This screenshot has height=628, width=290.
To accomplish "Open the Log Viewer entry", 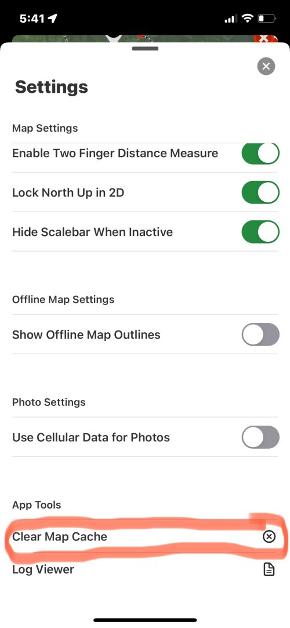I will 144,569.
